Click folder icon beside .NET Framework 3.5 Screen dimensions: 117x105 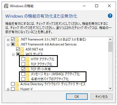point(17,39)
